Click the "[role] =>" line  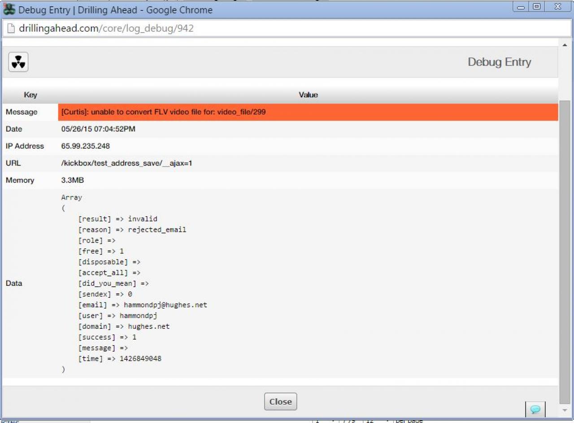pos(97,240)
